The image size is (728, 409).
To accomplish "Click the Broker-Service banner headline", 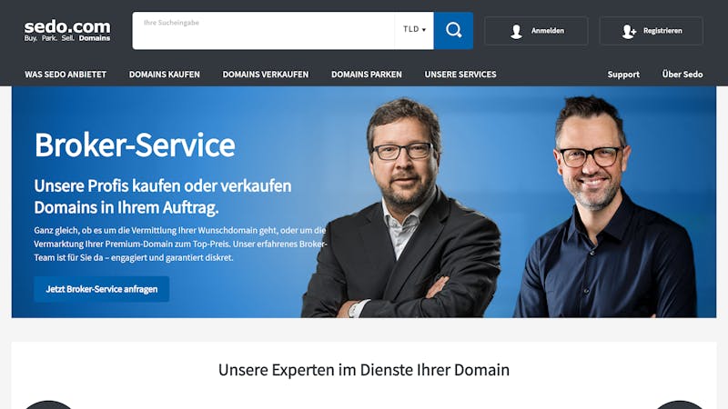I will [135, 145].
